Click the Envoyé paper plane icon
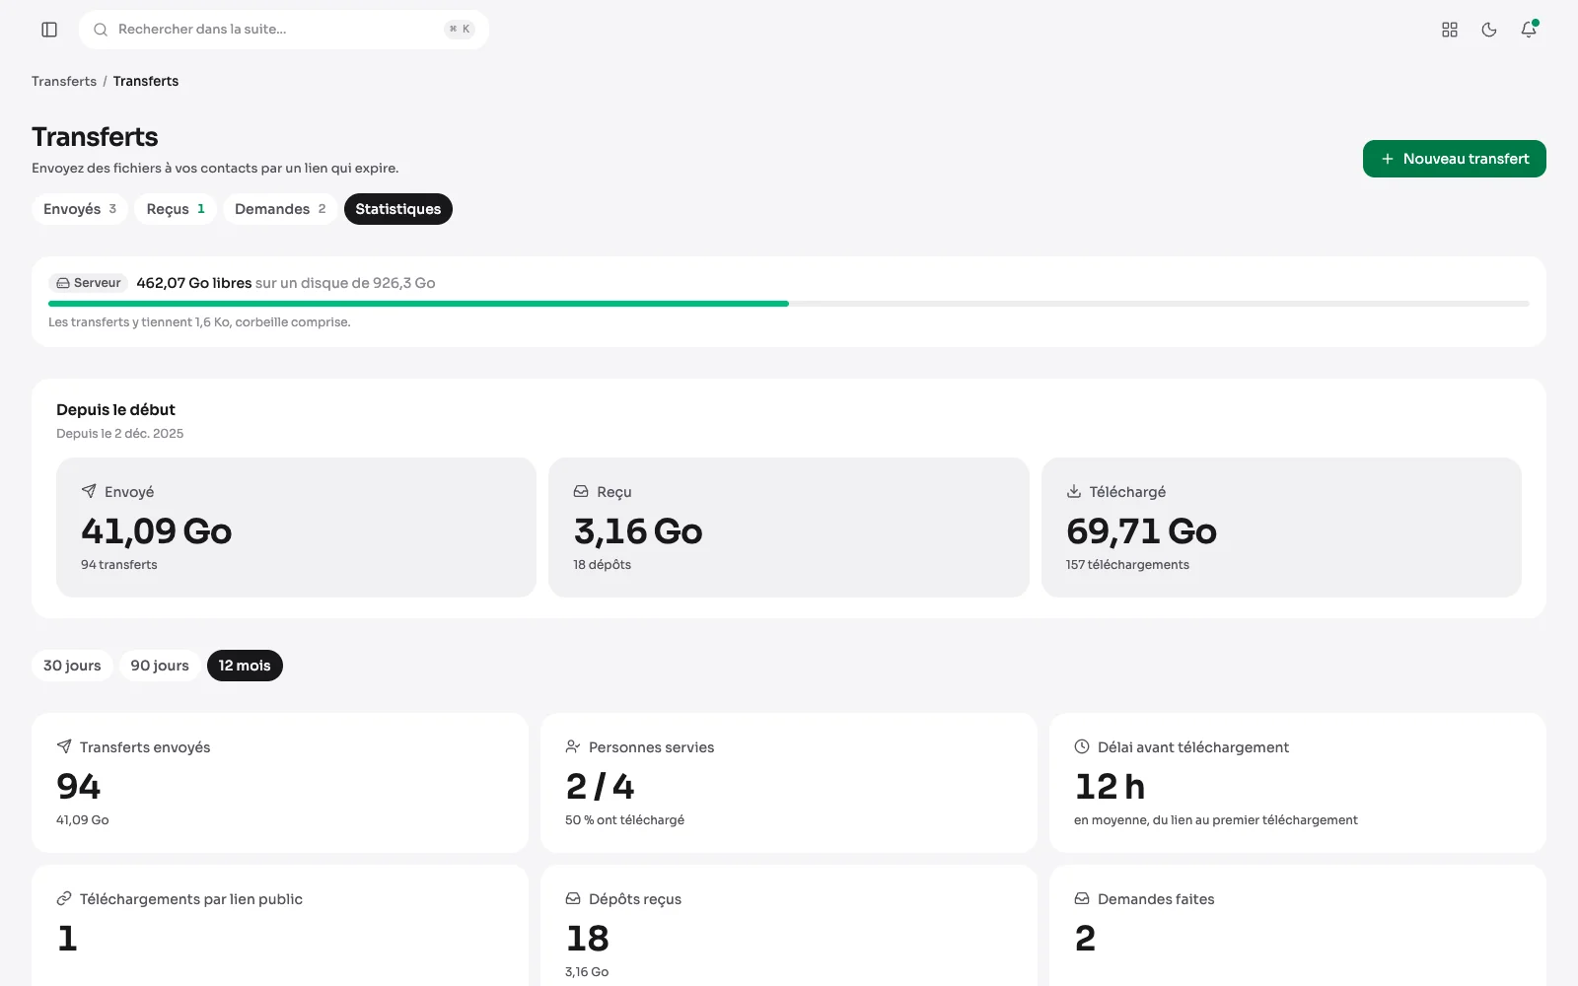The width and height of the screenshot is (1578, 986). 89,491
